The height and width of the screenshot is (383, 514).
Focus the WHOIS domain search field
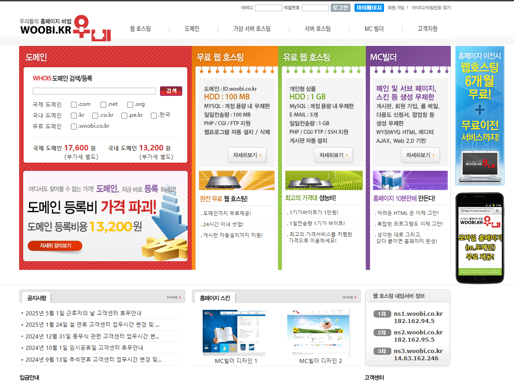[x=94, y=91]
